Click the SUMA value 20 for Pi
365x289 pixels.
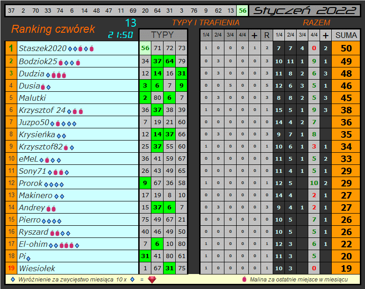point(346,256)
